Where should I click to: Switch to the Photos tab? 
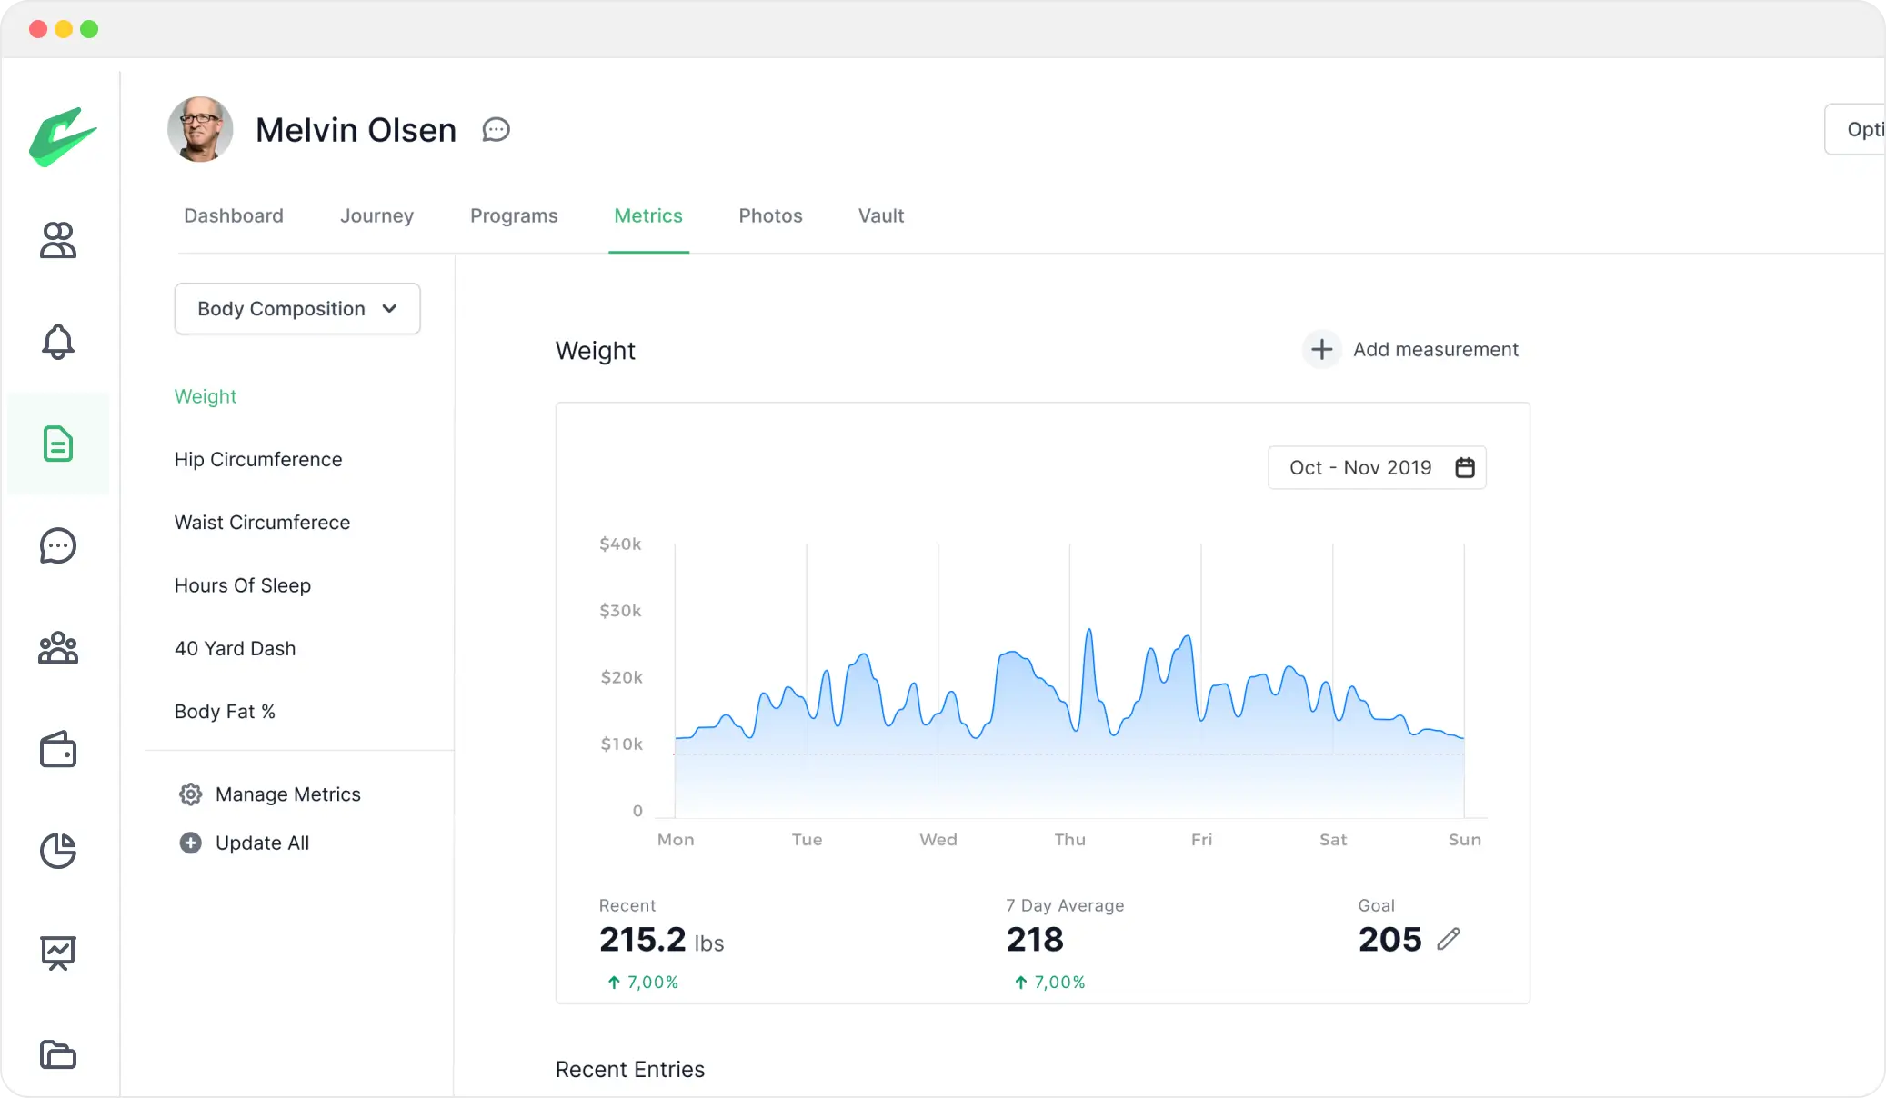tap(769, 215)
